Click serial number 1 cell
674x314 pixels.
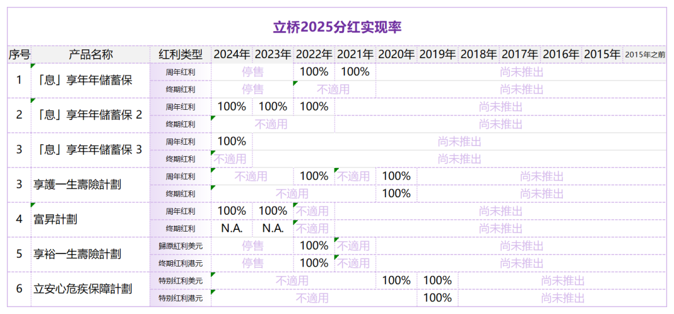(19, 81)
